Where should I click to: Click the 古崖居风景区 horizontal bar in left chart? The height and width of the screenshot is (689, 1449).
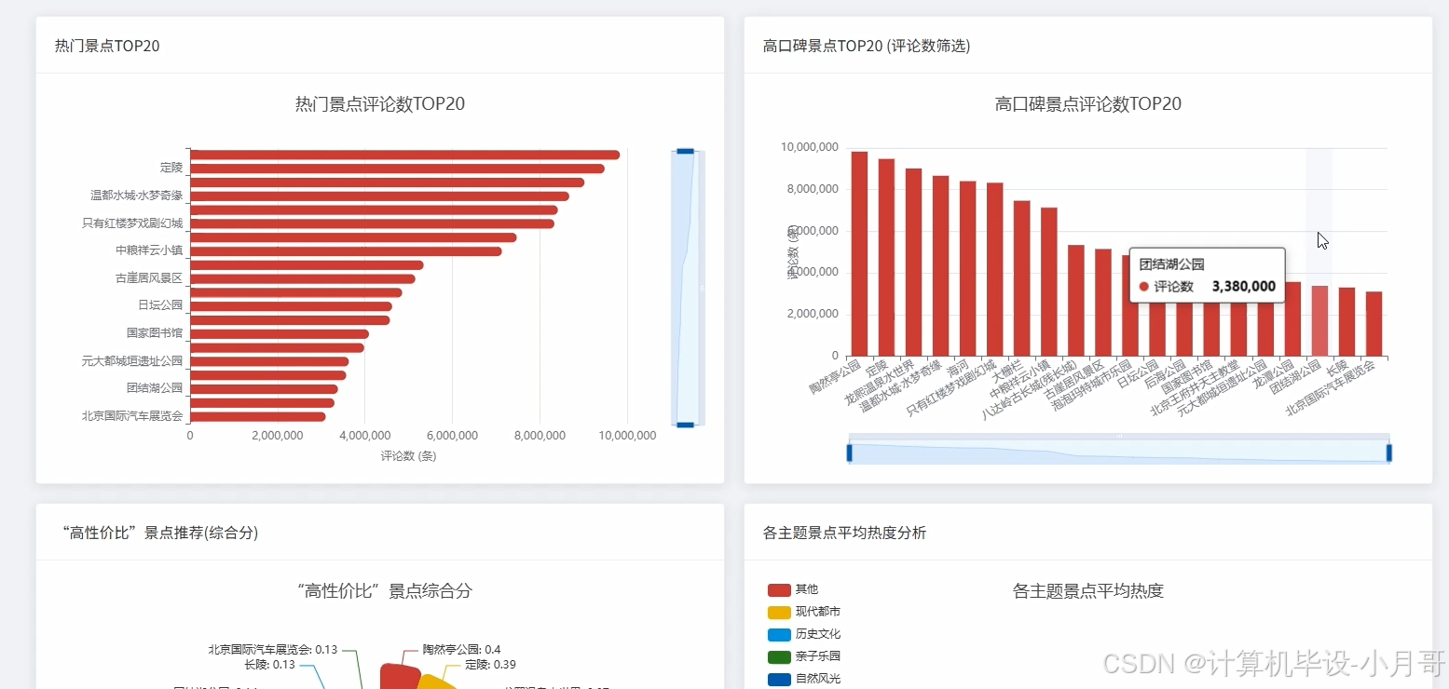[303, 278]
